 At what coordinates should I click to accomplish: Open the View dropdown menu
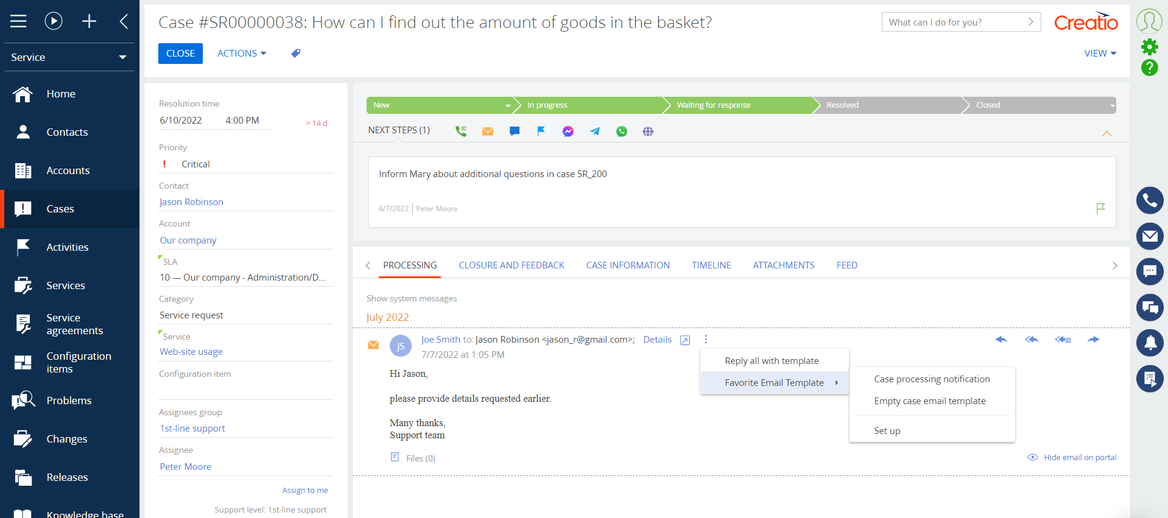tap(1100, 54)
